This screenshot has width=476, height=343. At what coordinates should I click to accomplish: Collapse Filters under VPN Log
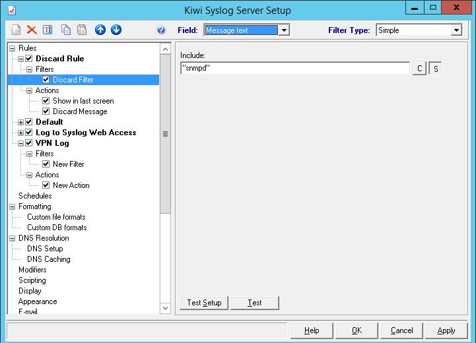[29, 154]
